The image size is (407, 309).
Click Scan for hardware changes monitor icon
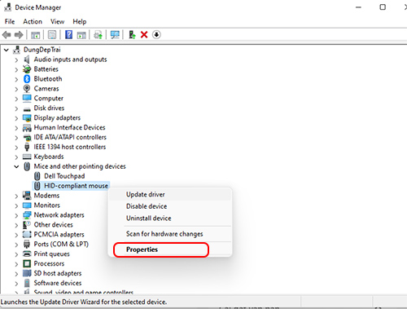pyautogui.click(x=115, y=34)
